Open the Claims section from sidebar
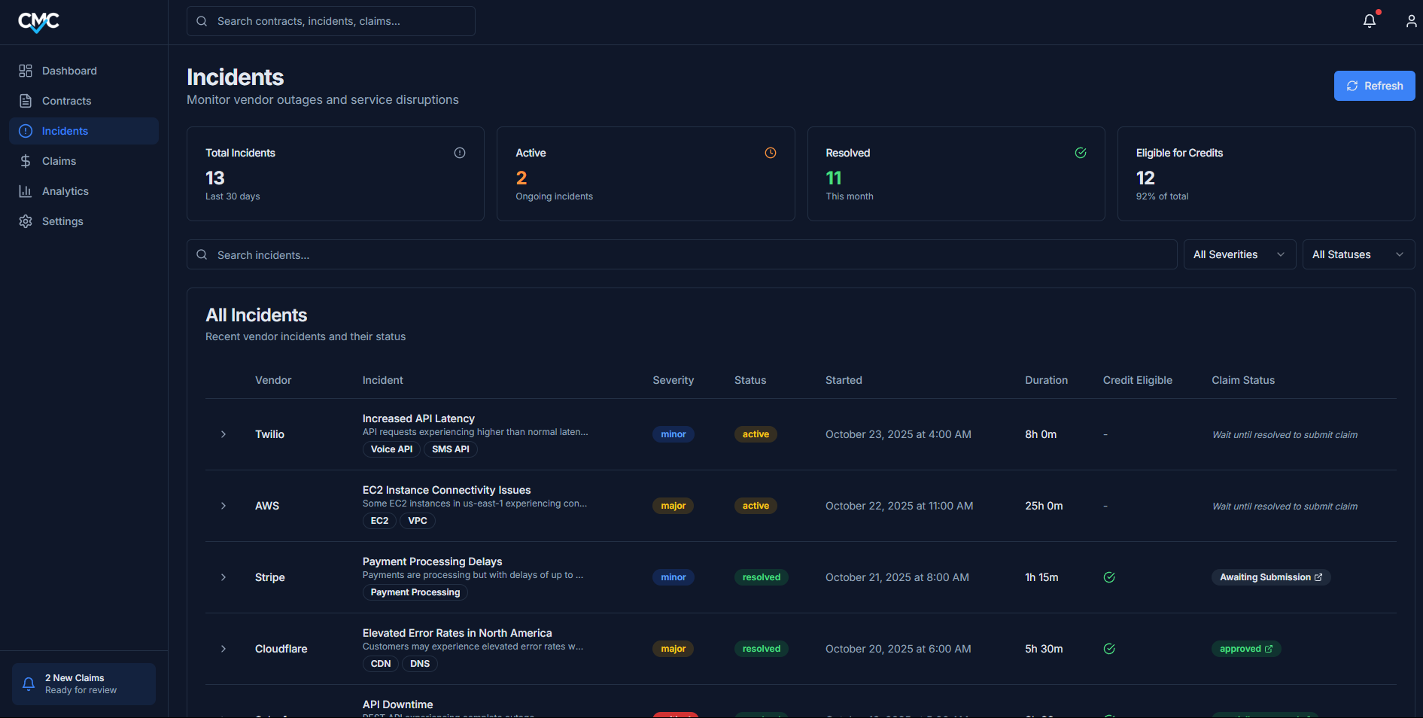1423x718 pixels. 59,160
